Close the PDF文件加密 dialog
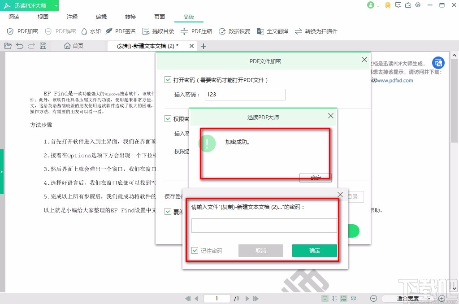 (x=364, y=60)
